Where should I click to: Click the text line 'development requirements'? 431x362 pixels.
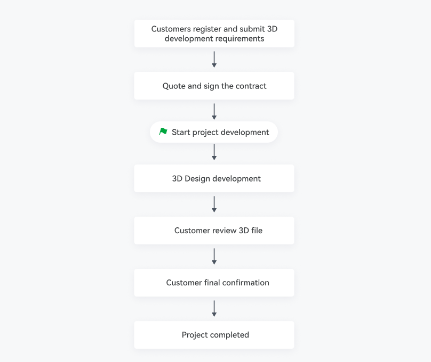(214, 38)
